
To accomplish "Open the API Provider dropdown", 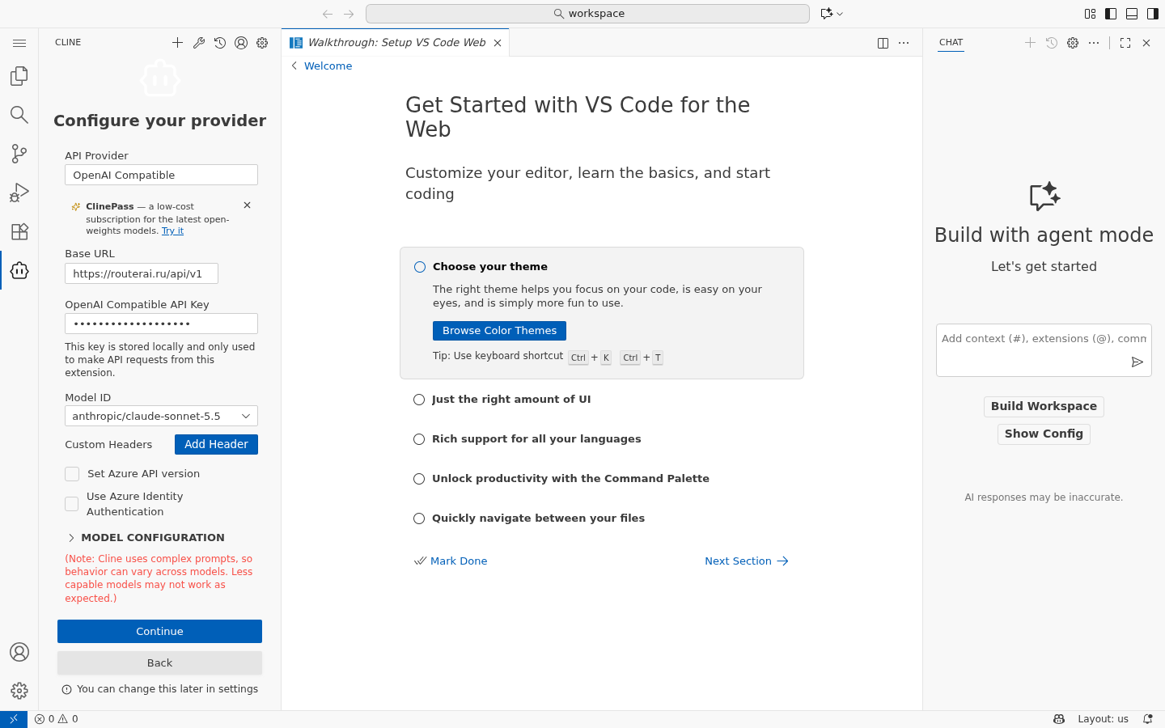I will pos(161,175).
